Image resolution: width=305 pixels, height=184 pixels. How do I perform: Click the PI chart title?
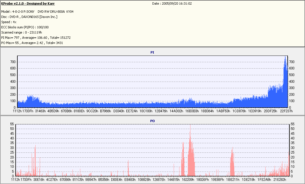pyautogui.click(x=152, y=52)
